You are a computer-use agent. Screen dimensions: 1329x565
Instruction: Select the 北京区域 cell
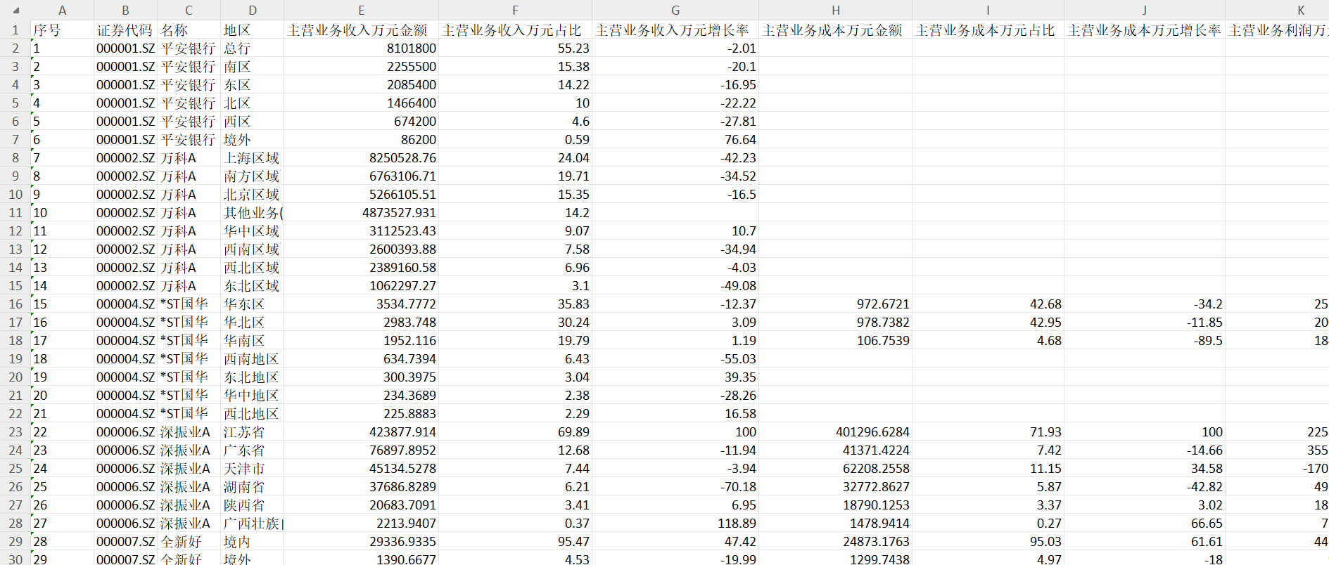point(253,195)
